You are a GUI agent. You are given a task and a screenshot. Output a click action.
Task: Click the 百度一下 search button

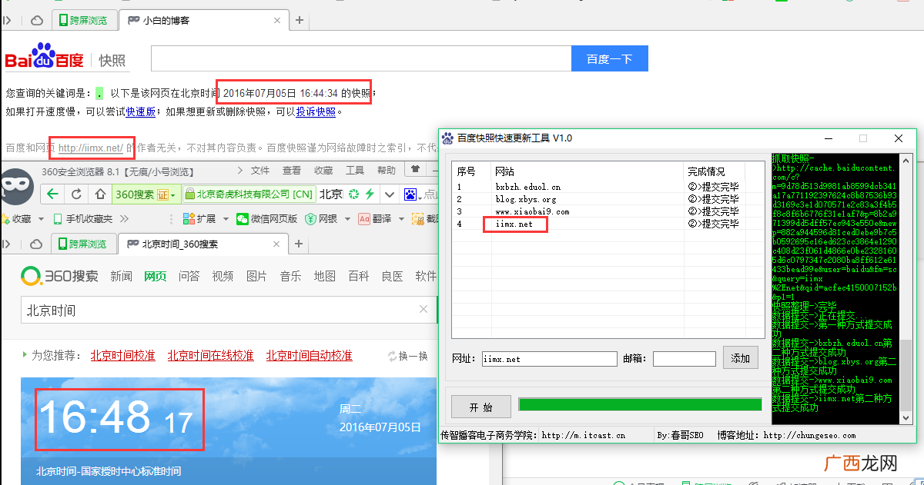click(610, 59)
